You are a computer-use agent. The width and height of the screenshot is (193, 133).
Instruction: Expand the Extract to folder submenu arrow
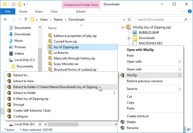(114, 93)
